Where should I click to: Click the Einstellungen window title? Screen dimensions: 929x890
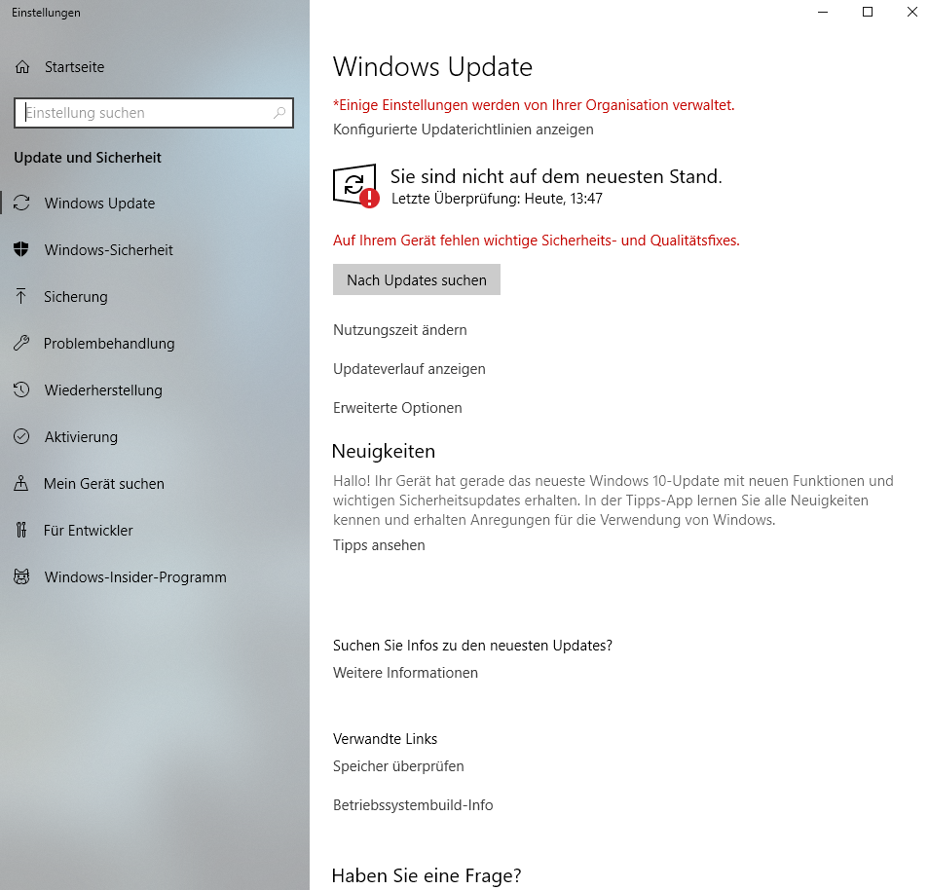coord(46,13)
